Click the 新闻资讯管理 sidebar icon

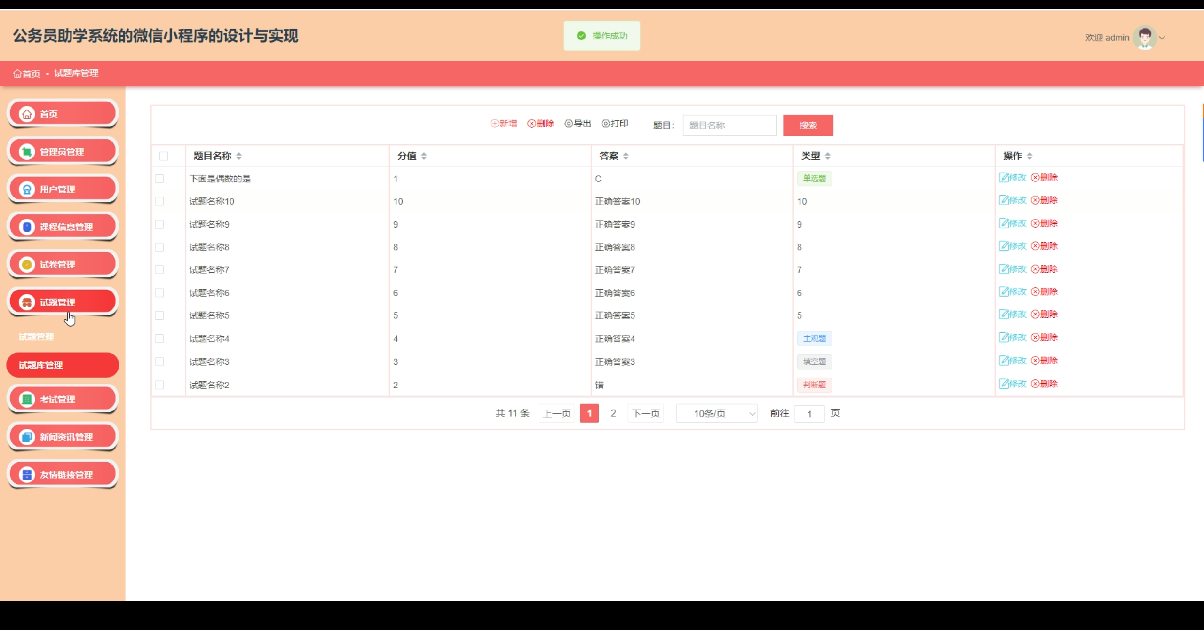[27, 437]
